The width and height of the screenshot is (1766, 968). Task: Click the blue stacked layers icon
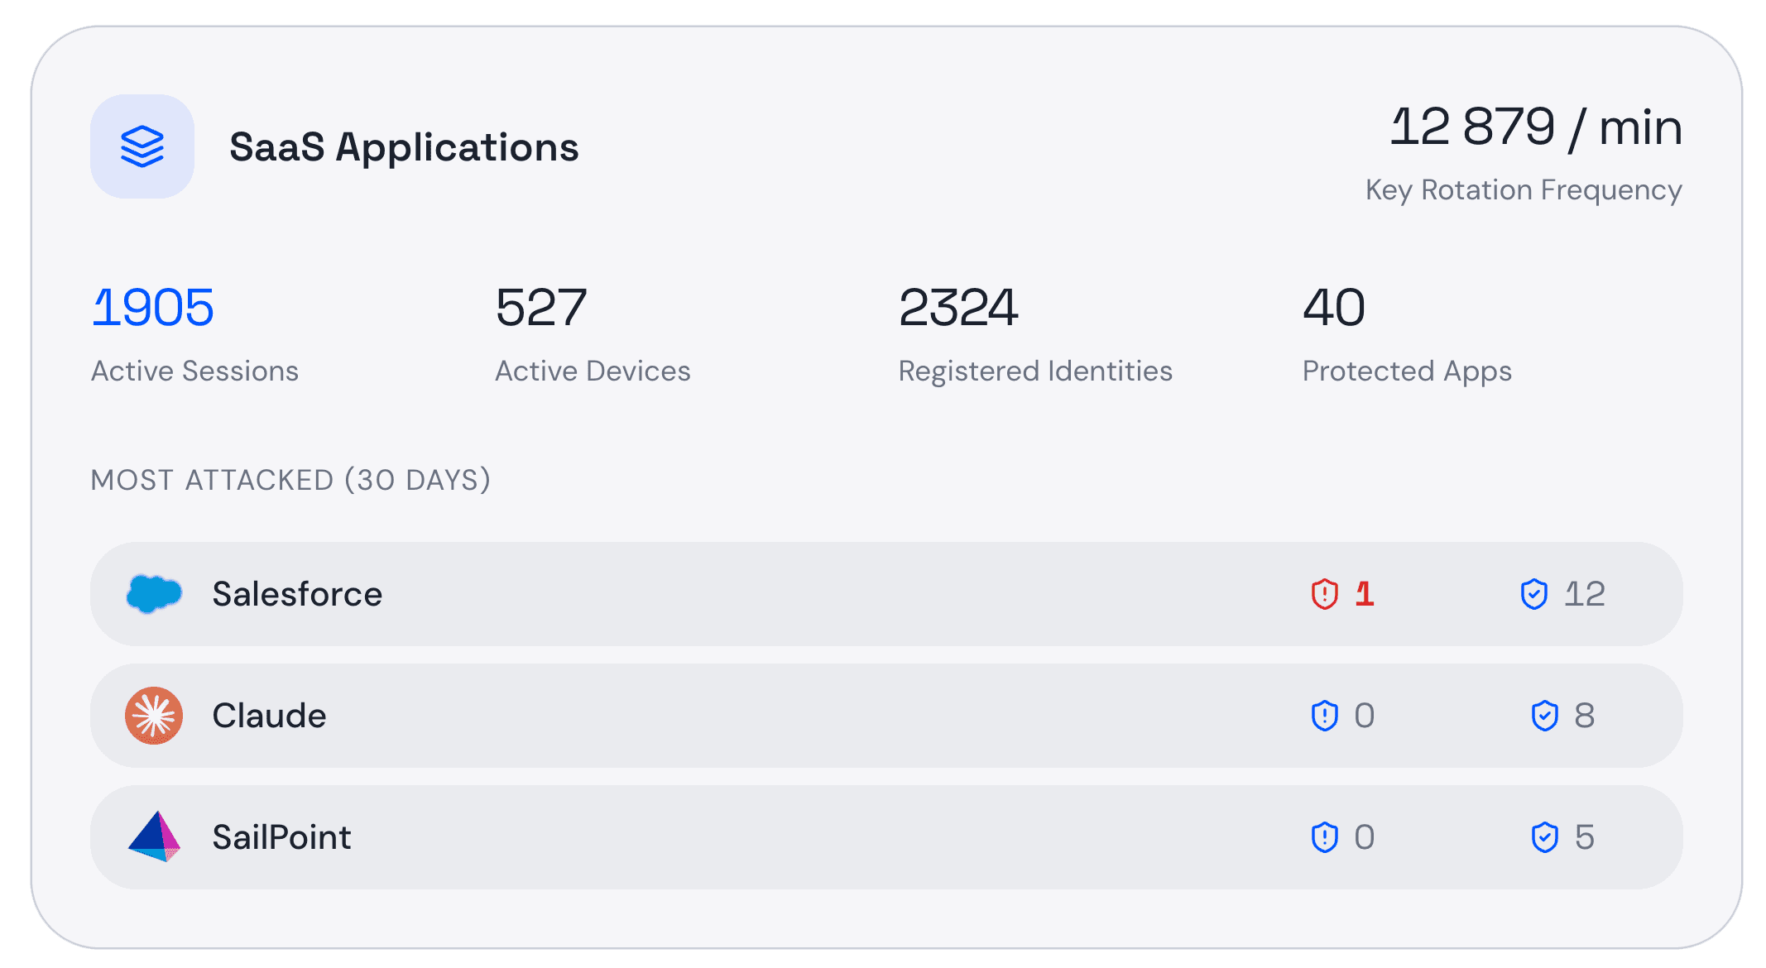[142, 146]
